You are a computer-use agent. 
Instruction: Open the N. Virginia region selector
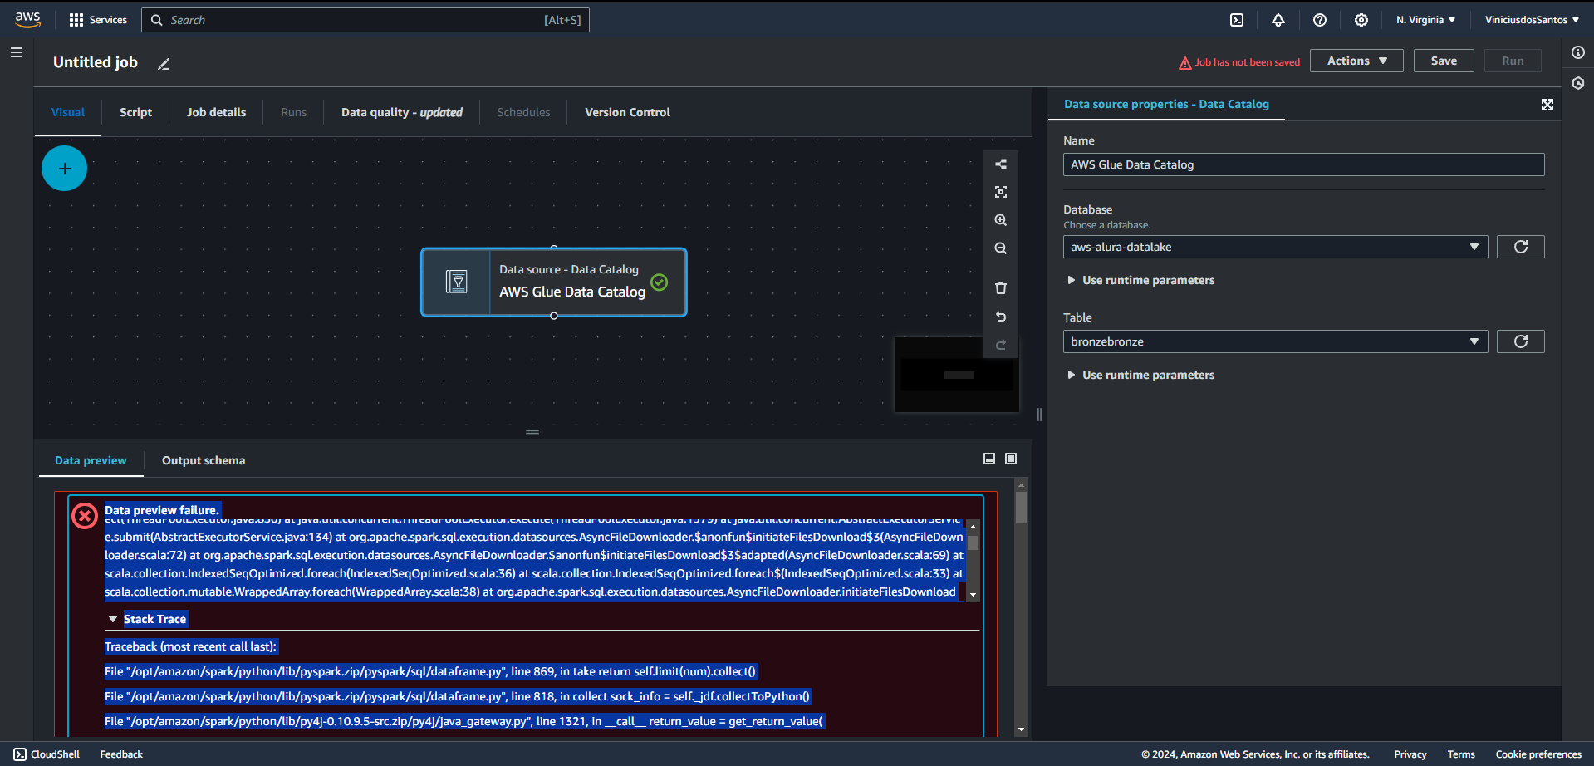click(1425, 20)
